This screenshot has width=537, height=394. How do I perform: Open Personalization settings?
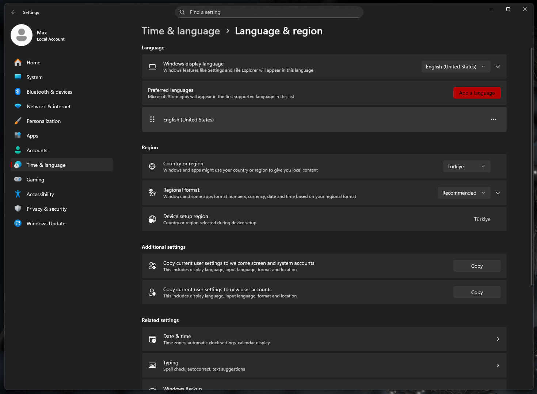[x=62, y=121]
